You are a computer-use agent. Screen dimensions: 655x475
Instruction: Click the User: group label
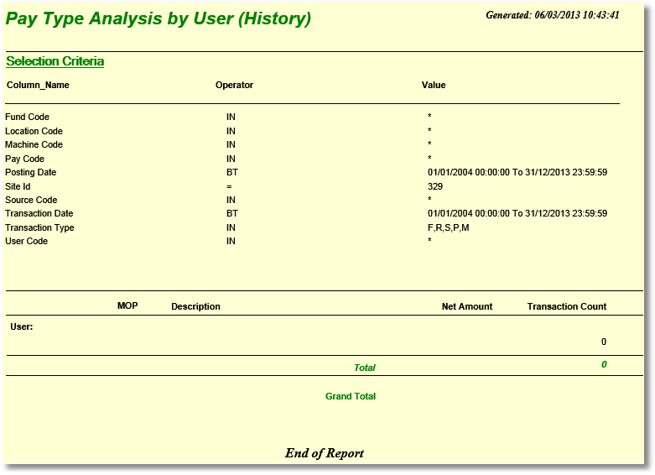click(x=22, y=326)
